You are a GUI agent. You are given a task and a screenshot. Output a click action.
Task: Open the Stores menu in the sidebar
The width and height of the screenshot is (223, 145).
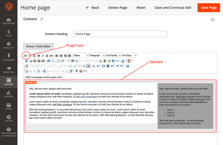coord(9,106)
